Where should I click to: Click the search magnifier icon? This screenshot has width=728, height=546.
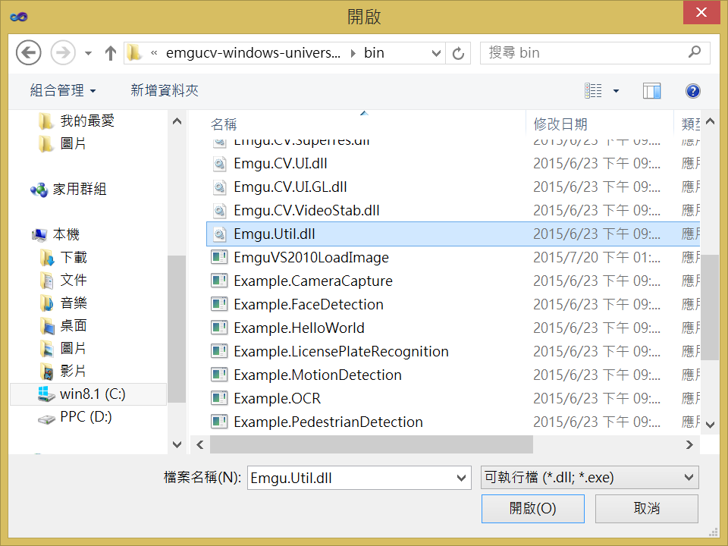(695, 52)
